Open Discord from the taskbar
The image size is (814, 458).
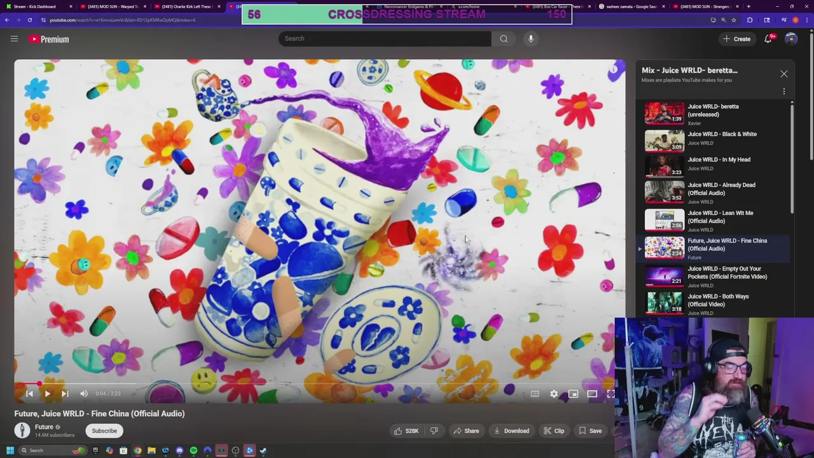179,450
